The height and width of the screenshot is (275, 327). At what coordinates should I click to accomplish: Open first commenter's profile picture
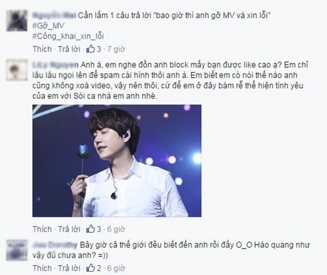pos(17,20)
